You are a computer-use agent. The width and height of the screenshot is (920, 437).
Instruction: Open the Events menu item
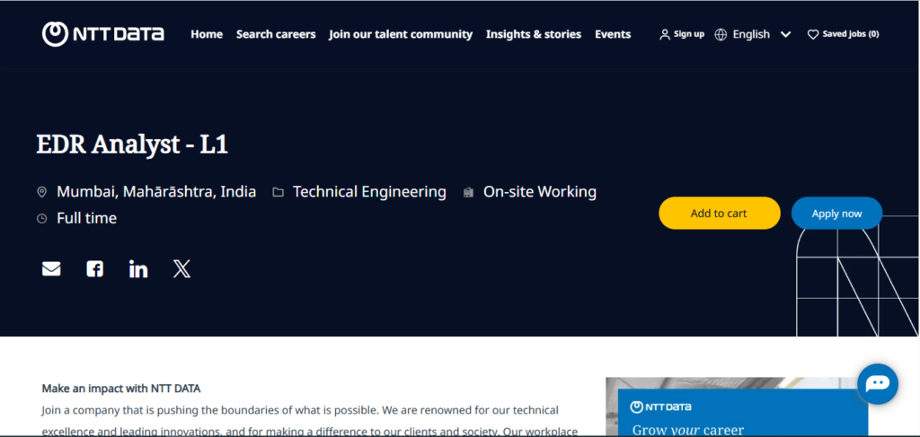[613, 35]
